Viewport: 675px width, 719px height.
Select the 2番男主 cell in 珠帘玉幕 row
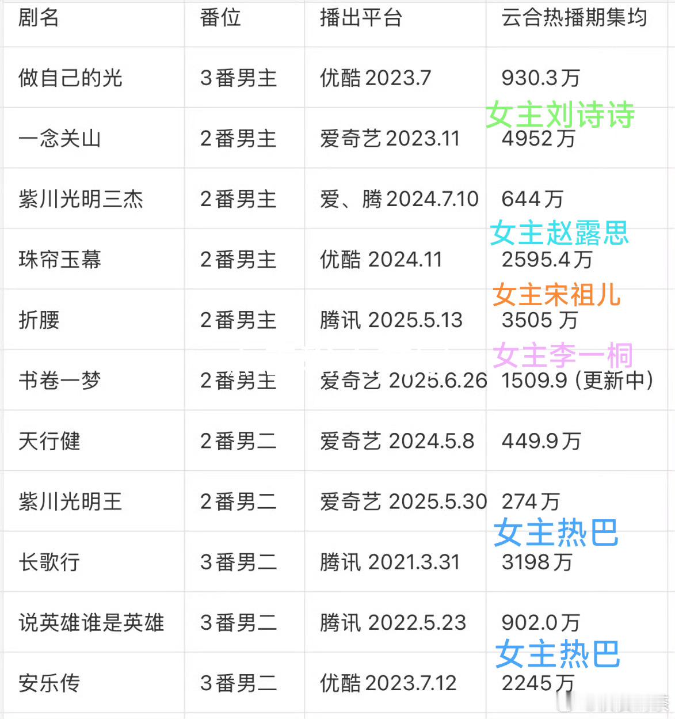[x=239, y=260]
